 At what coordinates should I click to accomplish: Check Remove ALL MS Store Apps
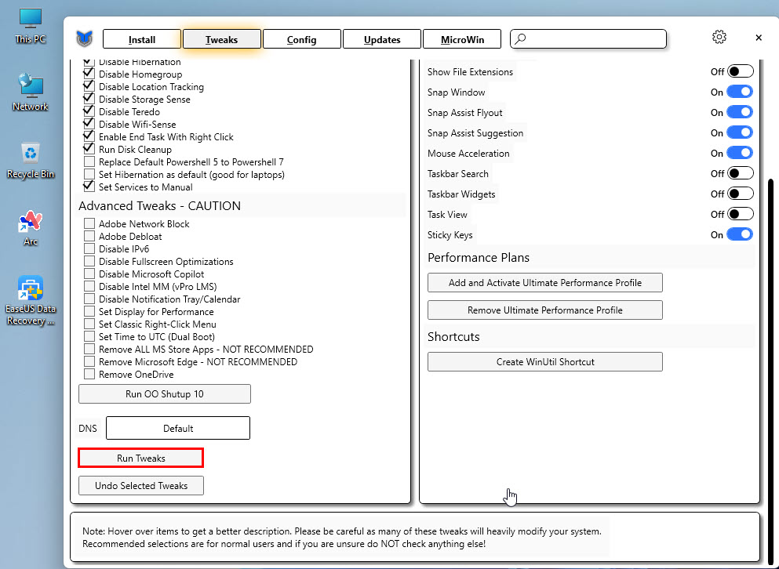89,349
